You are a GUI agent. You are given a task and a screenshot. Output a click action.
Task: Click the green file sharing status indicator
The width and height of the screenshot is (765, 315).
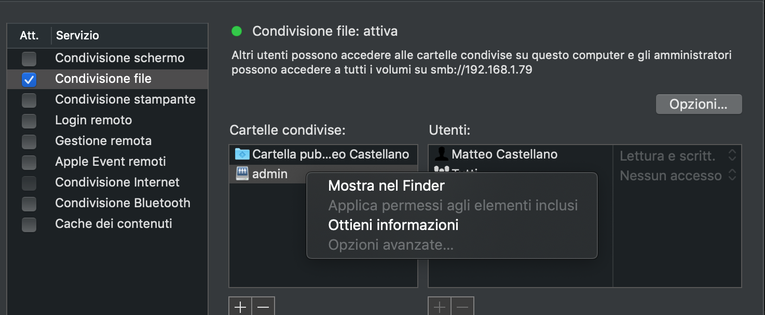click(237, 32)
